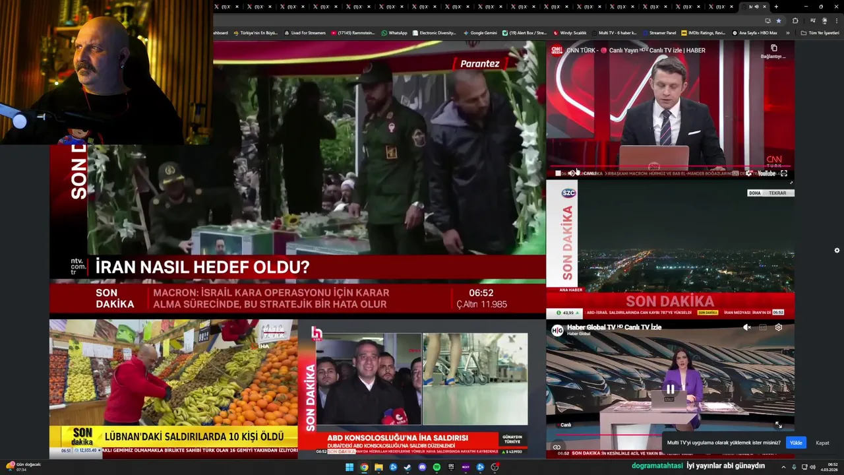Viewport: 844px width, 475px height.
Task: Expand Haber Global player to fullscreen
Action: tap(779, 425)
